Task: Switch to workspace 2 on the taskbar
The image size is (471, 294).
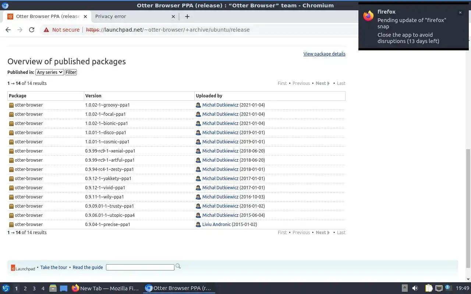Action: (x=25, y=288)
